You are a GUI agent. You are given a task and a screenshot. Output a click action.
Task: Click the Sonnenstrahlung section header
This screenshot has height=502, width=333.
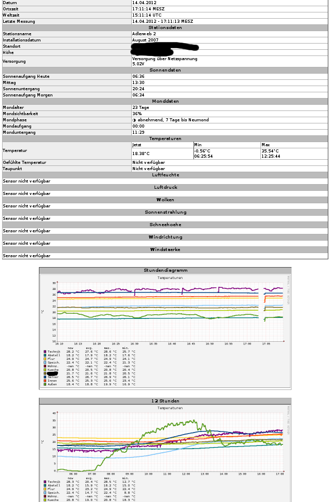(165, 212)
